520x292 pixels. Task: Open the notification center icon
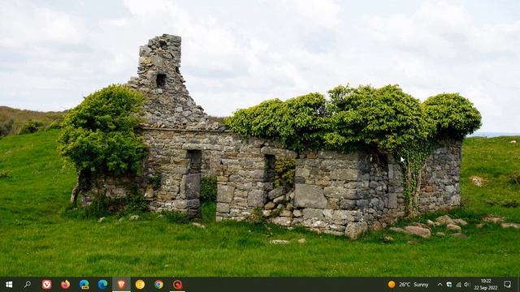pyautogui.click(x=507, y=285)
